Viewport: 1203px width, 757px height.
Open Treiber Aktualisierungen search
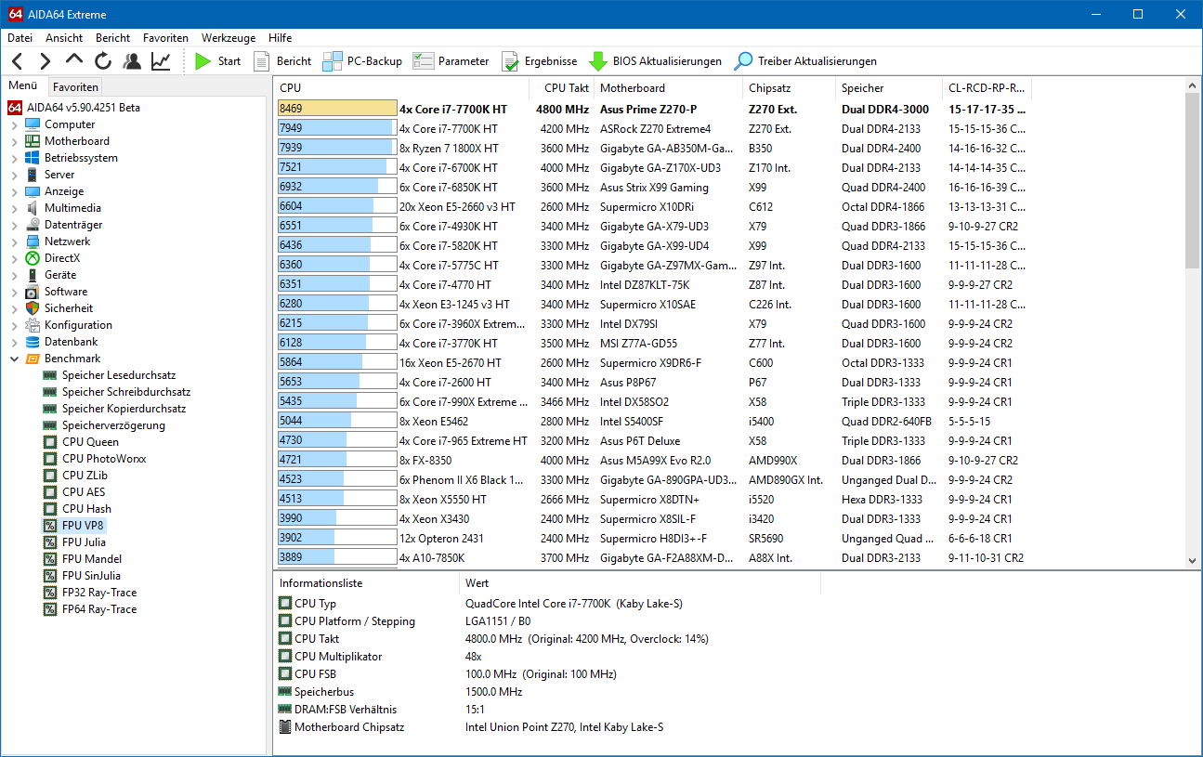[x=805, y=61]
